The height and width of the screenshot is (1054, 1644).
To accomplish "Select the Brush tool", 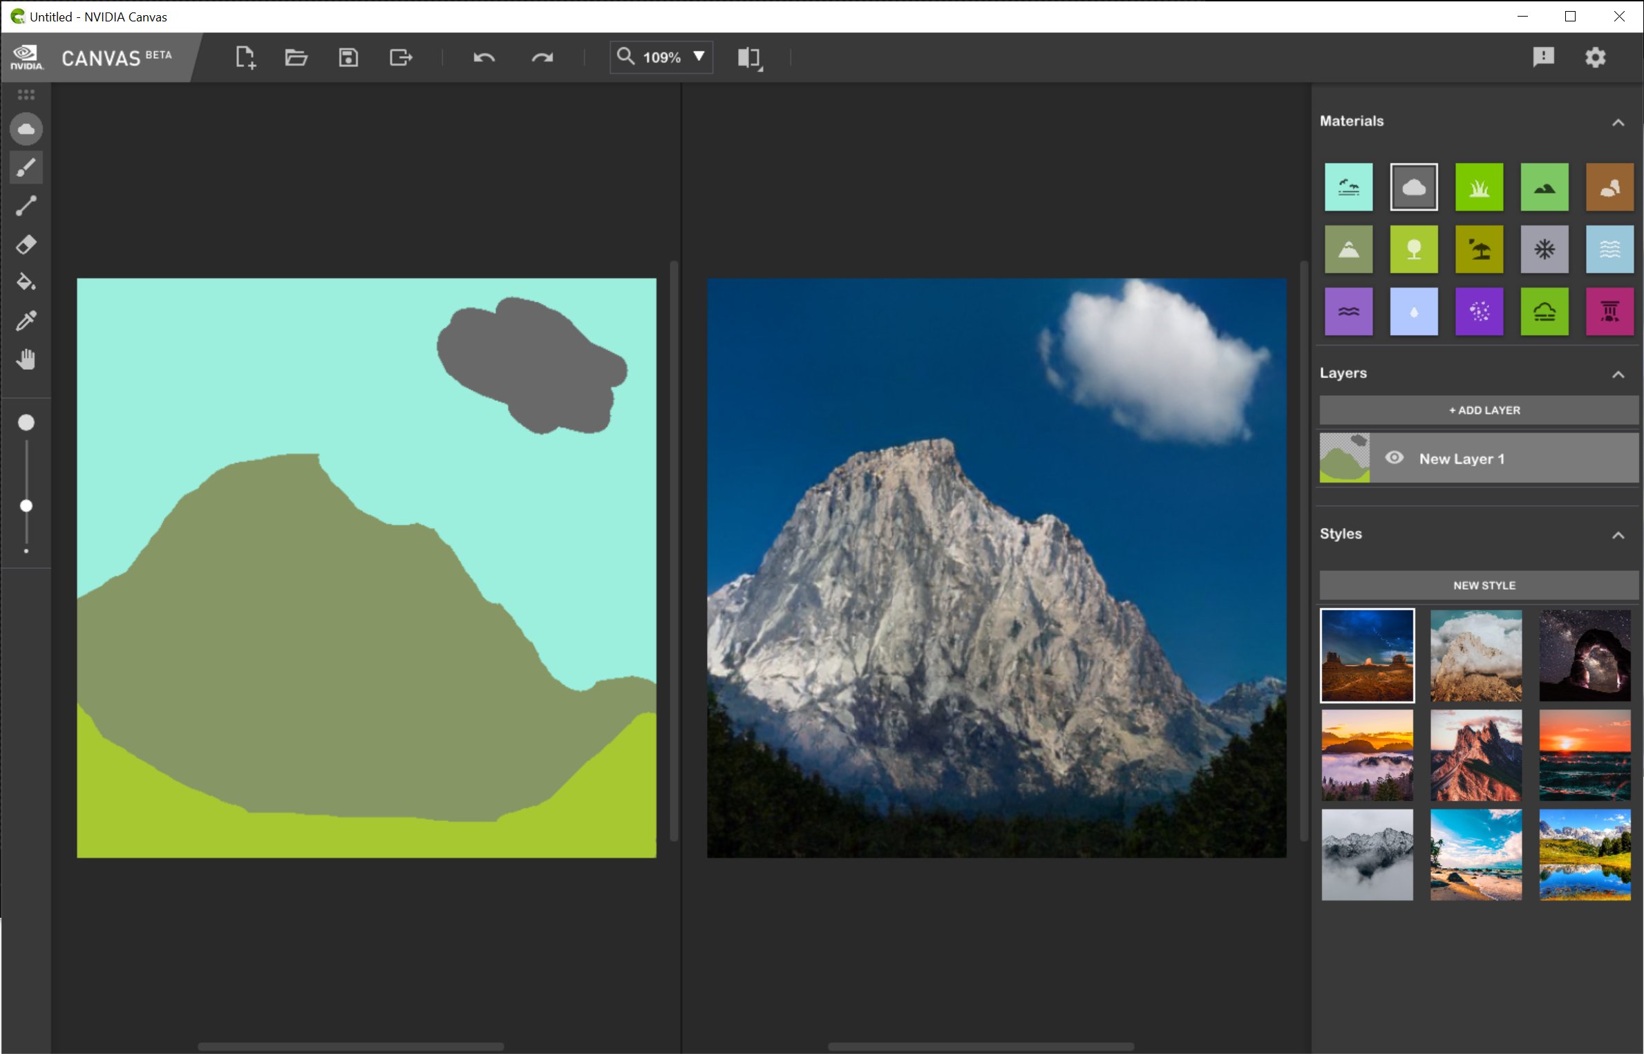I will (x=26, y=168).
